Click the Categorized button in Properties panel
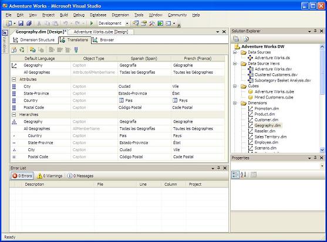327x242 pixels. (x=235, y=175)
